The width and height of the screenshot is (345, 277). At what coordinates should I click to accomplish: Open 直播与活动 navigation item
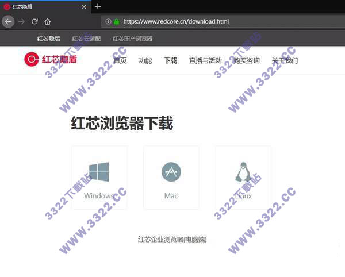(205, 61)
